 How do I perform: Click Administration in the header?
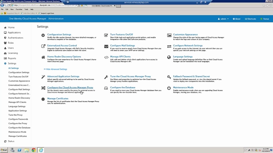click(x=56, y=19)
